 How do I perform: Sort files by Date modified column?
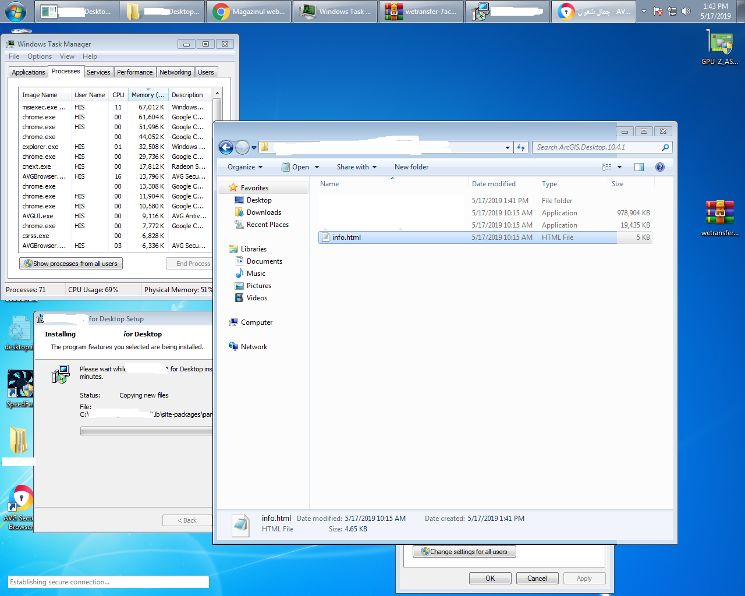[x=503, y=184]
